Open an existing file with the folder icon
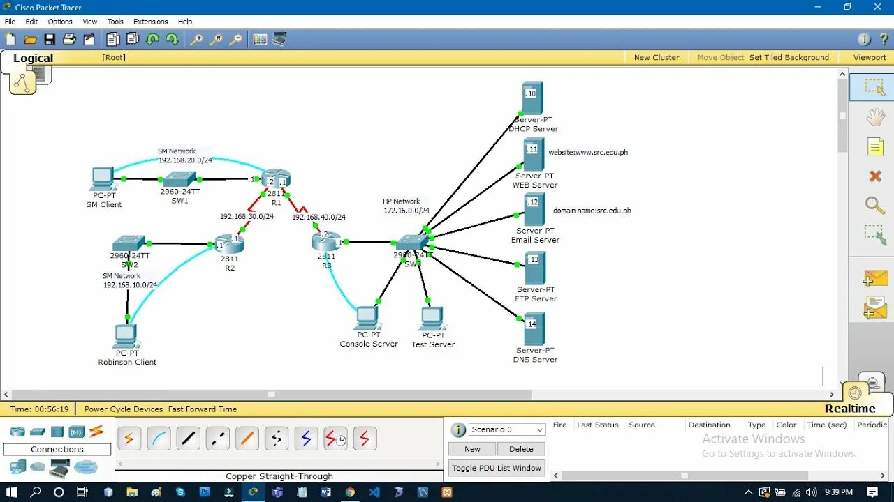This screenshot has height=502, width=894. coord(30,40)
